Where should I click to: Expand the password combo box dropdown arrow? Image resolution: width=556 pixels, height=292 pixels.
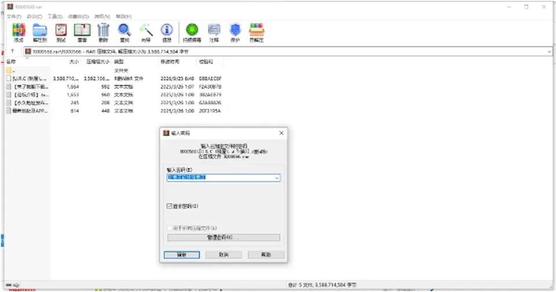point(277,178)
